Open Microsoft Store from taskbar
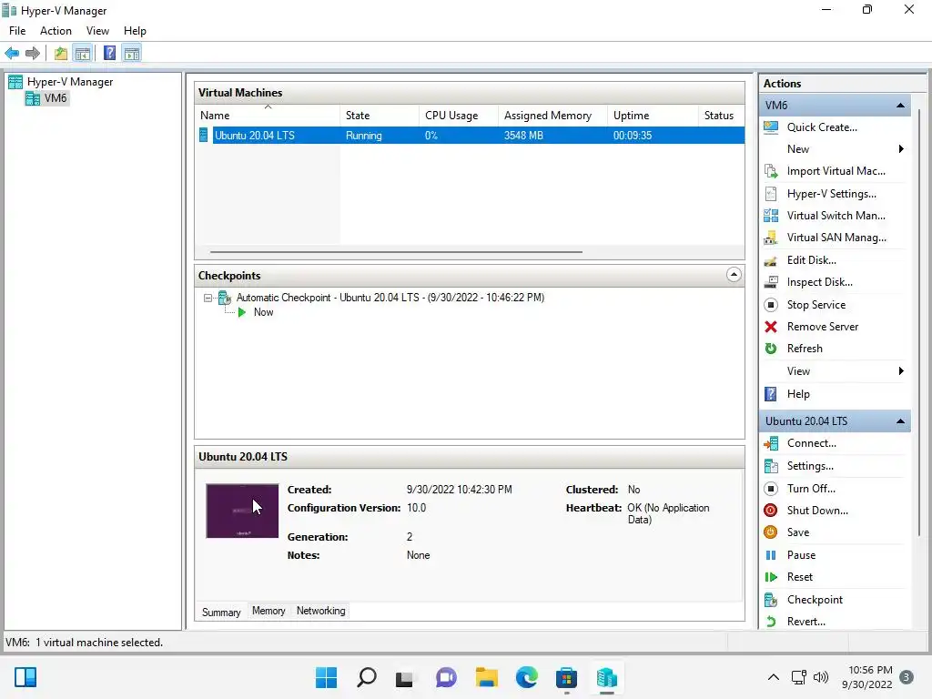Image resolution: width=932 pixels, height=699 pixels. (566, 677)
